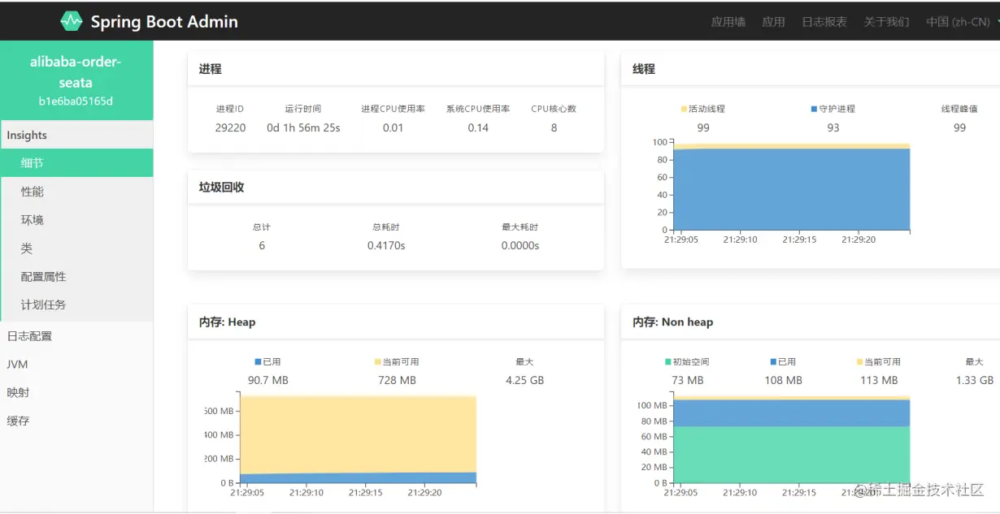Select 配置属性 in the sidebar
The height and width of the screenshot is (514, 1000).
pyautogui.click(x=76, y=277)
